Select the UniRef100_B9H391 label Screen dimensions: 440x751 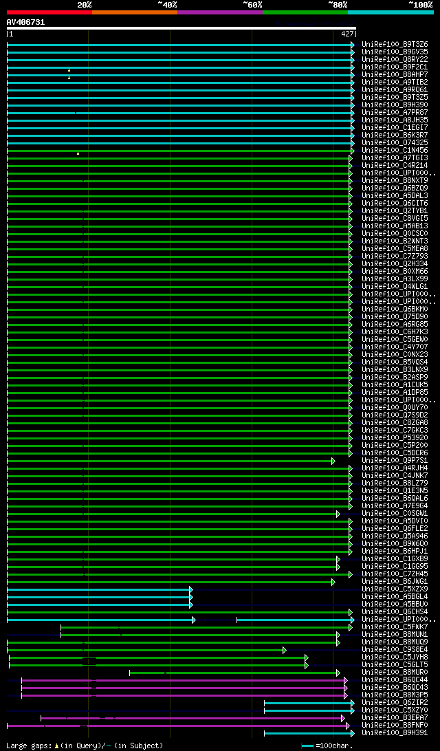395,733
